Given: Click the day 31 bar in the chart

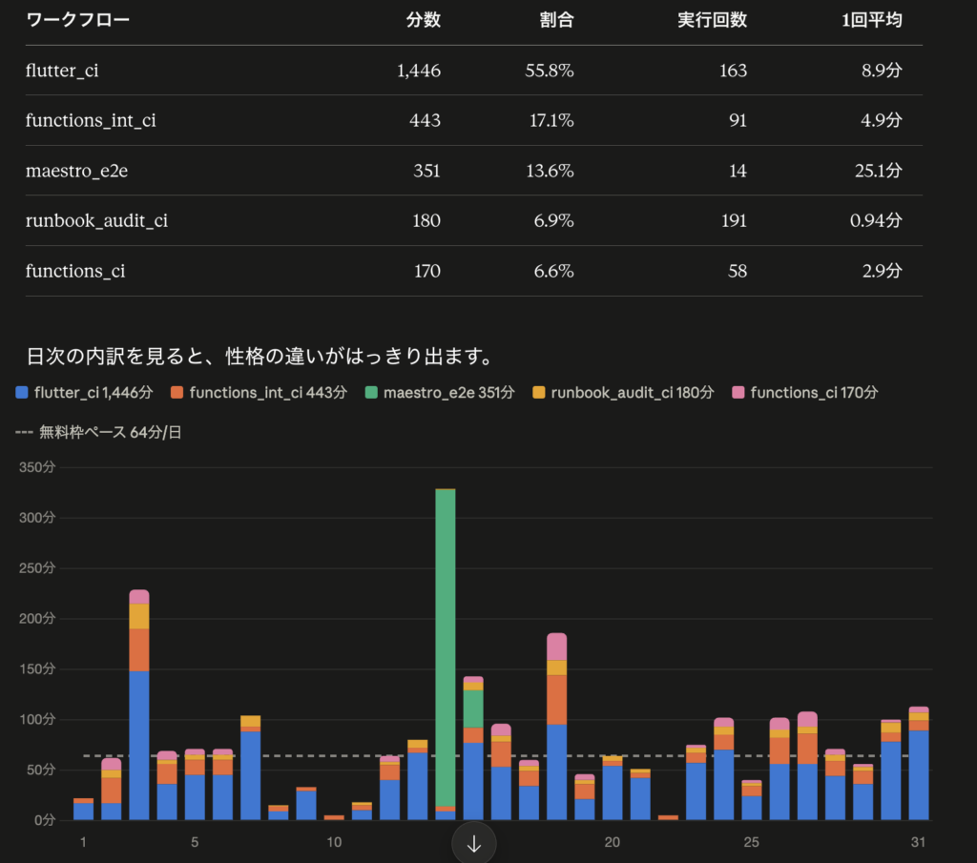Looking at the screenshot, I should (919, 764).
